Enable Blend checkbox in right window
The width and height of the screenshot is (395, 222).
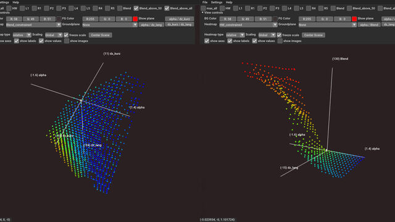tap(333, 8)
